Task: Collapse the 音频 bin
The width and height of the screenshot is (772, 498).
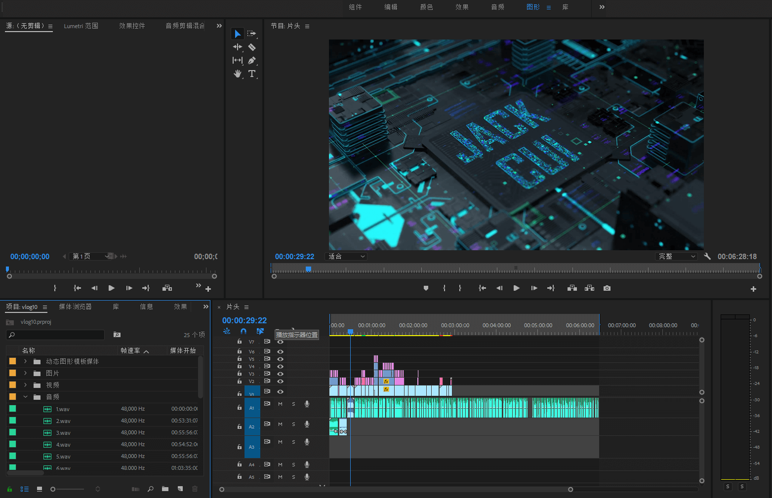Action: click(25, 397)
